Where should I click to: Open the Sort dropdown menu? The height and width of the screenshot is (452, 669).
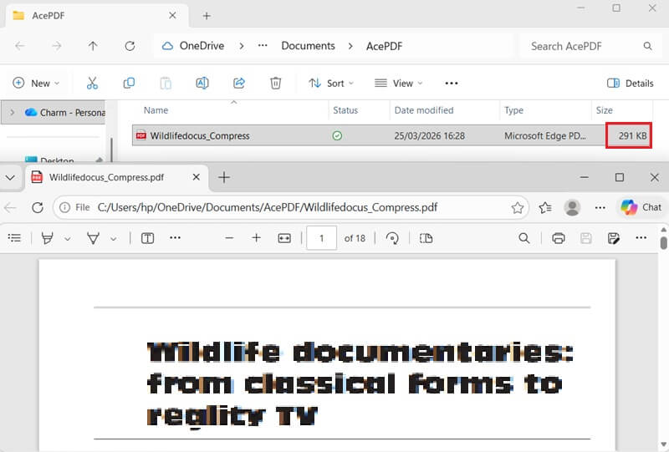tap(331, 84)
